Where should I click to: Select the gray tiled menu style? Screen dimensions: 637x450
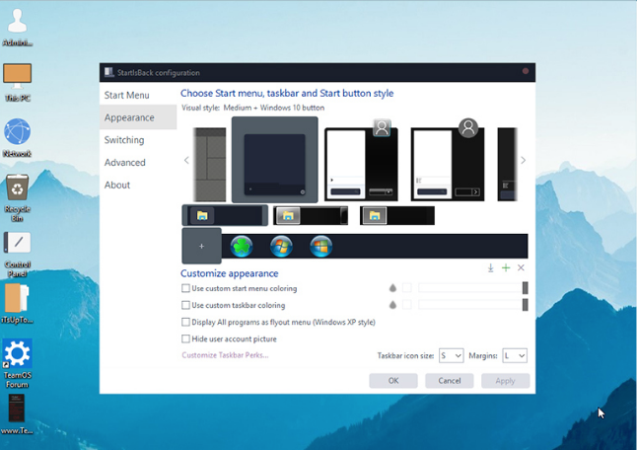[x=210, y=164]
